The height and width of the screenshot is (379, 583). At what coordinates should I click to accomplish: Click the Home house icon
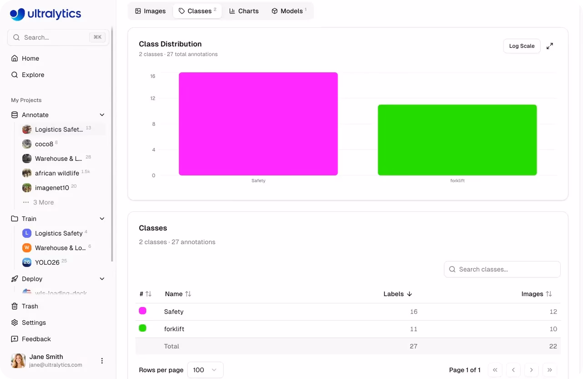coord(15,58)
